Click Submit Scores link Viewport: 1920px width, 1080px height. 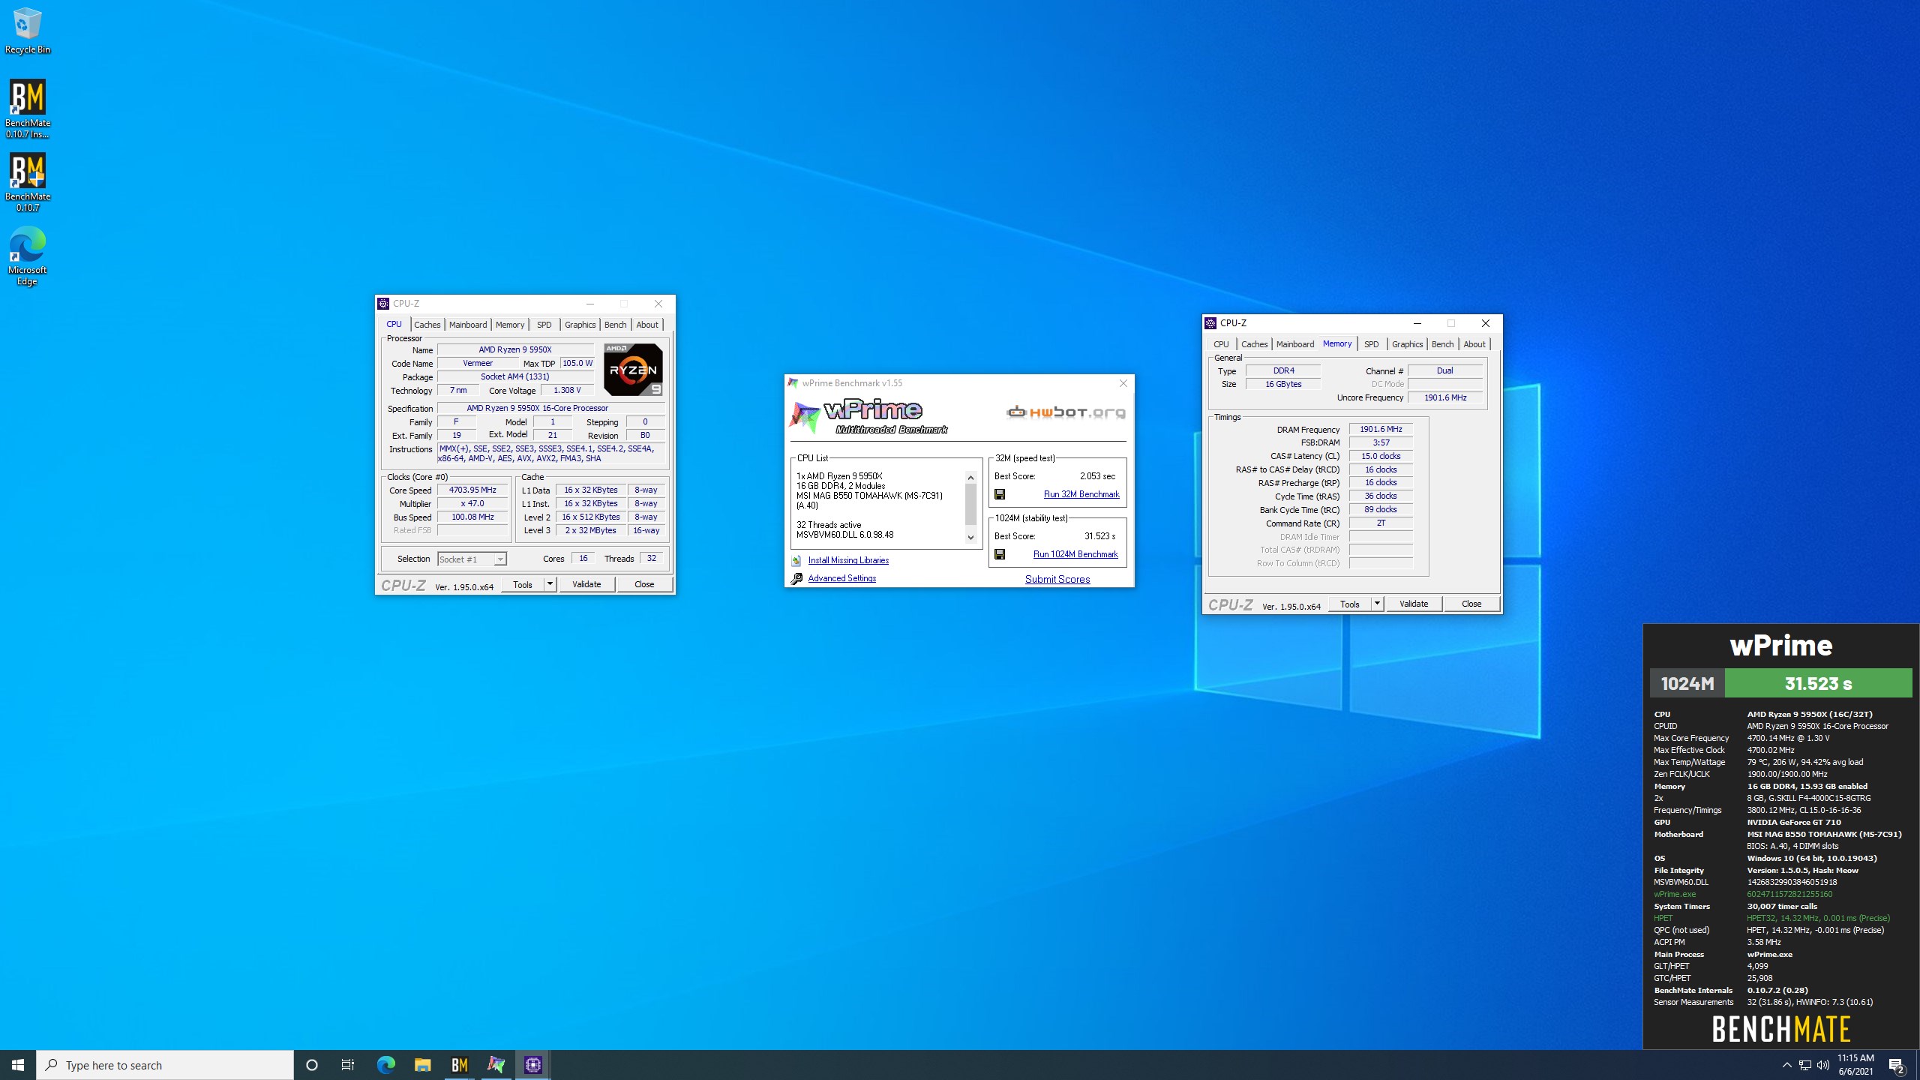(x=1057, y=579)
